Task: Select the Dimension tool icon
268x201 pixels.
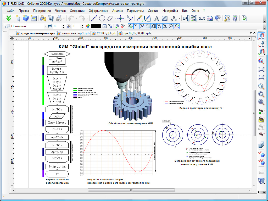Action: pyautogui.click(x=174, y=18)
